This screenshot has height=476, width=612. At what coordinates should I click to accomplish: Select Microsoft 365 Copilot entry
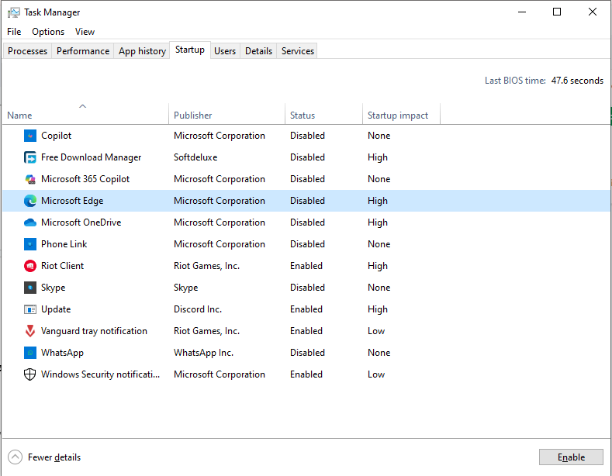tap(85, 179)
